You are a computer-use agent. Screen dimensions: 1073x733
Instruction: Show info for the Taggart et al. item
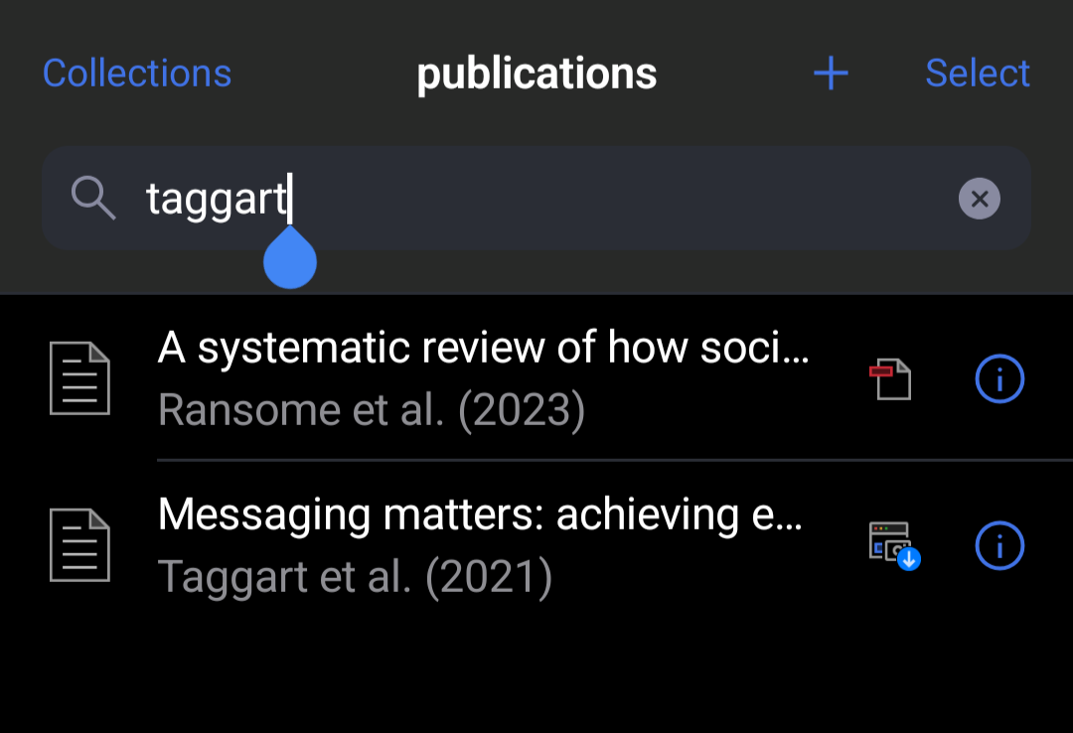point(999,545)
